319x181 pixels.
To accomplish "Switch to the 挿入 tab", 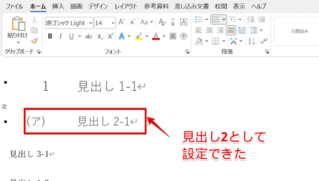I will (58, 6).
